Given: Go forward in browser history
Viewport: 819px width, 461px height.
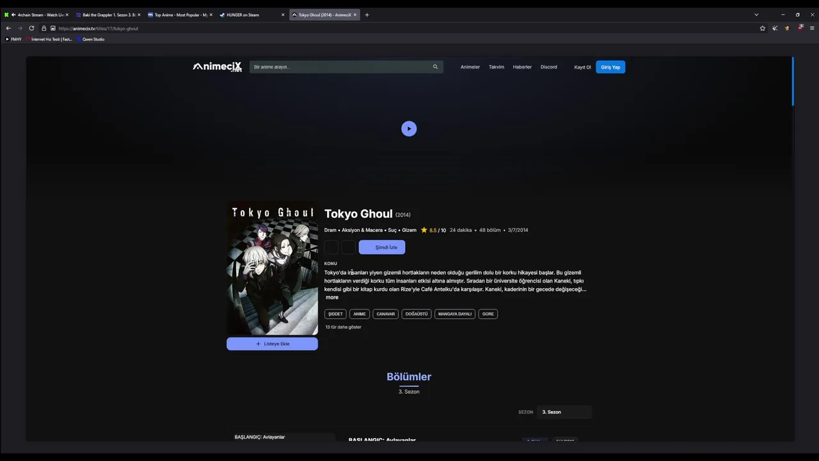Looking at the screenshot, I should [20, 28].
